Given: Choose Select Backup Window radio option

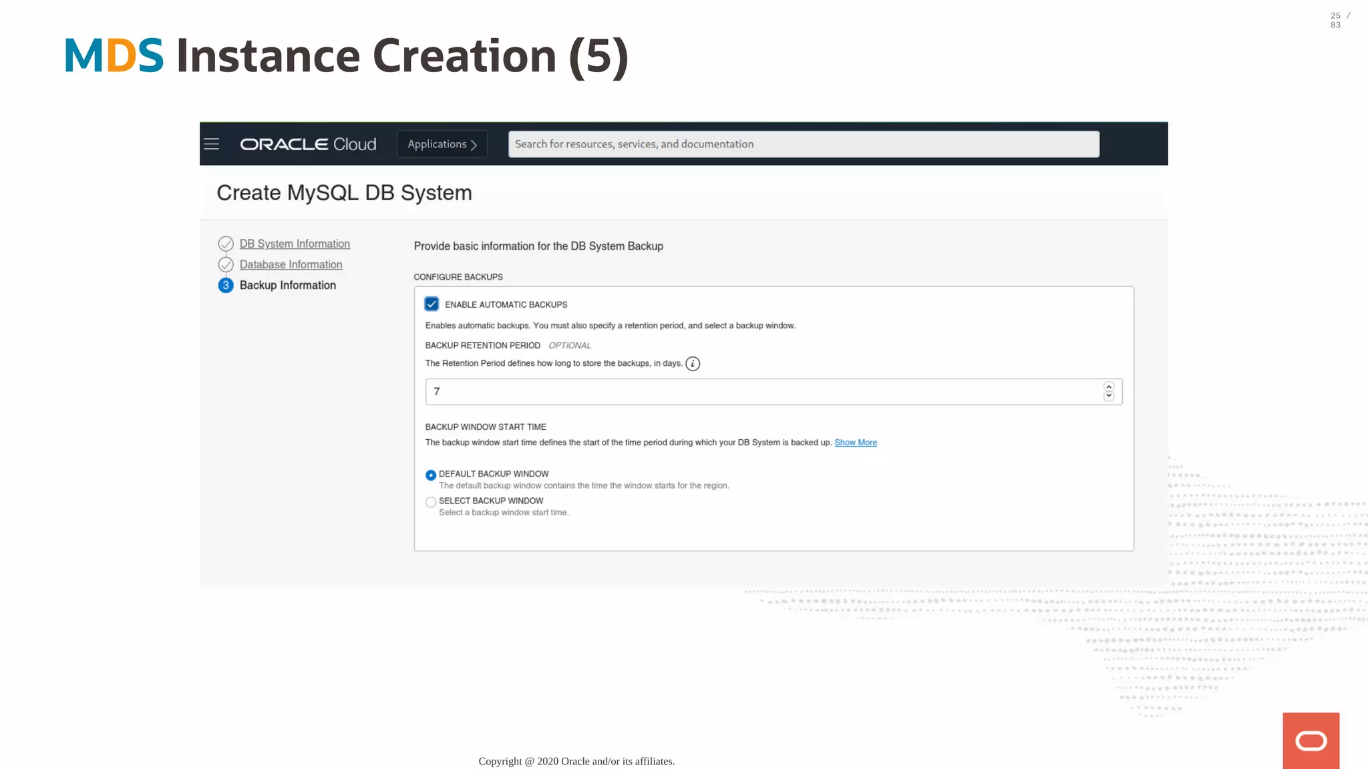Looking at the screenshot, I should (x=431, y=502).
